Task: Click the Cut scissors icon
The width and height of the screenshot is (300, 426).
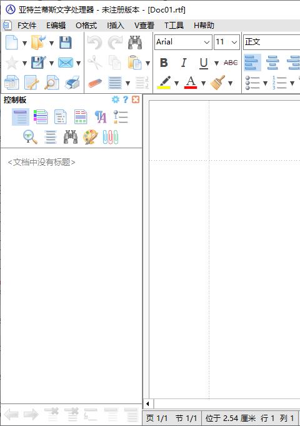Action: (95, 63)
